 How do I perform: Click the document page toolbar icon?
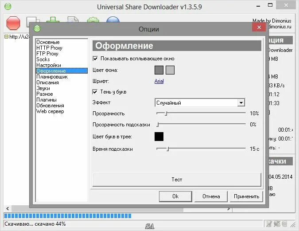(73, 20)
